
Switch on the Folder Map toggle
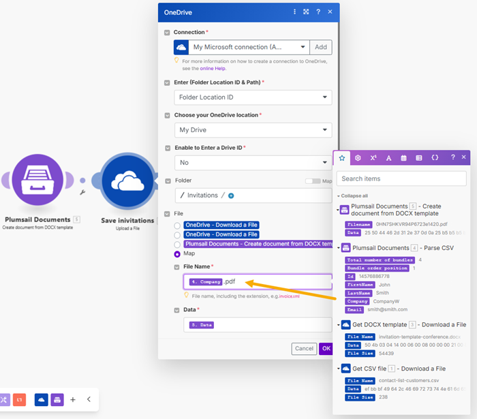[313, 181]
